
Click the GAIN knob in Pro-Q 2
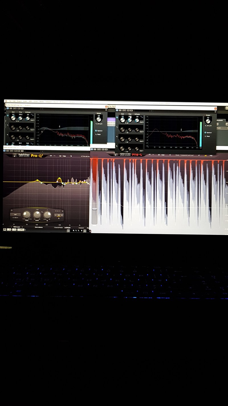pos(37,214)
